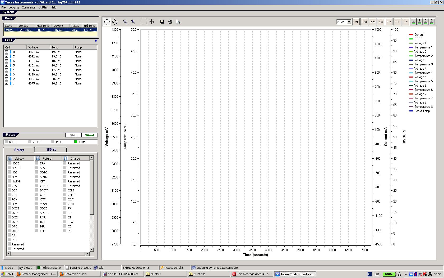Click the Z-X zoom button
Screen dimensions: 444x278
381,22
